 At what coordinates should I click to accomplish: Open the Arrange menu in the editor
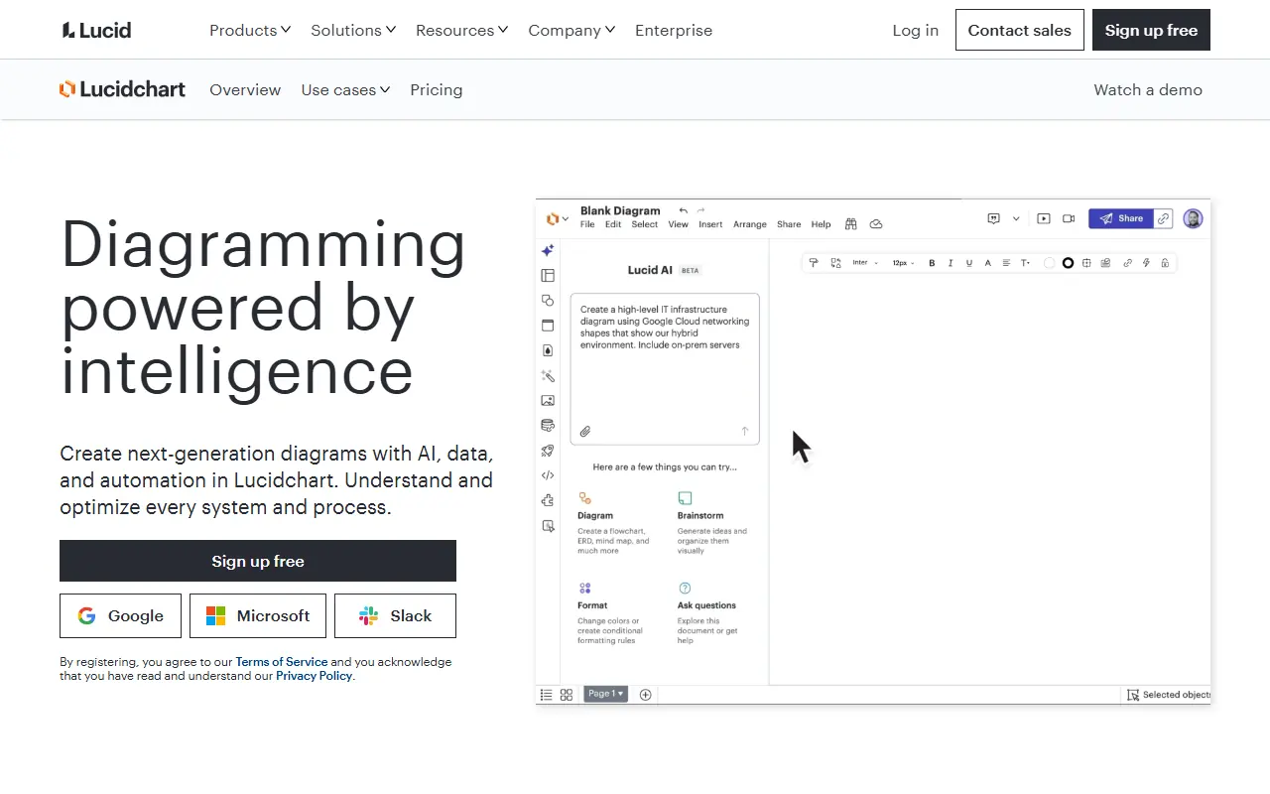coord(750,224)
